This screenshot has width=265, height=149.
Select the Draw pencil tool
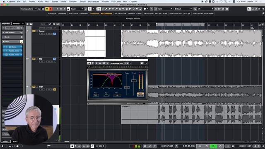tap(106, 9)
